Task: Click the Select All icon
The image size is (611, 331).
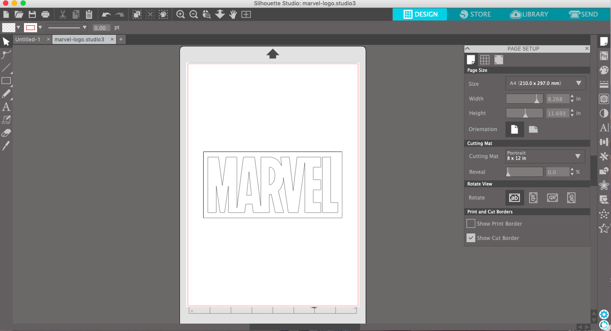Action: (x=137, y=14)
